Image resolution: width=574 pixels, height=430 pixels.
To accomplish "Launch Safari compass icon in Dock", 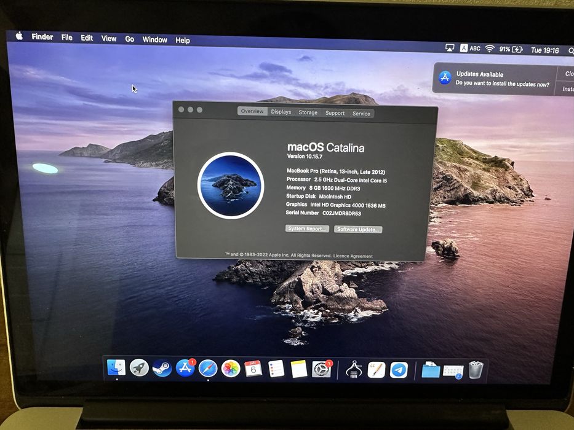I will [x=208, y=369].
